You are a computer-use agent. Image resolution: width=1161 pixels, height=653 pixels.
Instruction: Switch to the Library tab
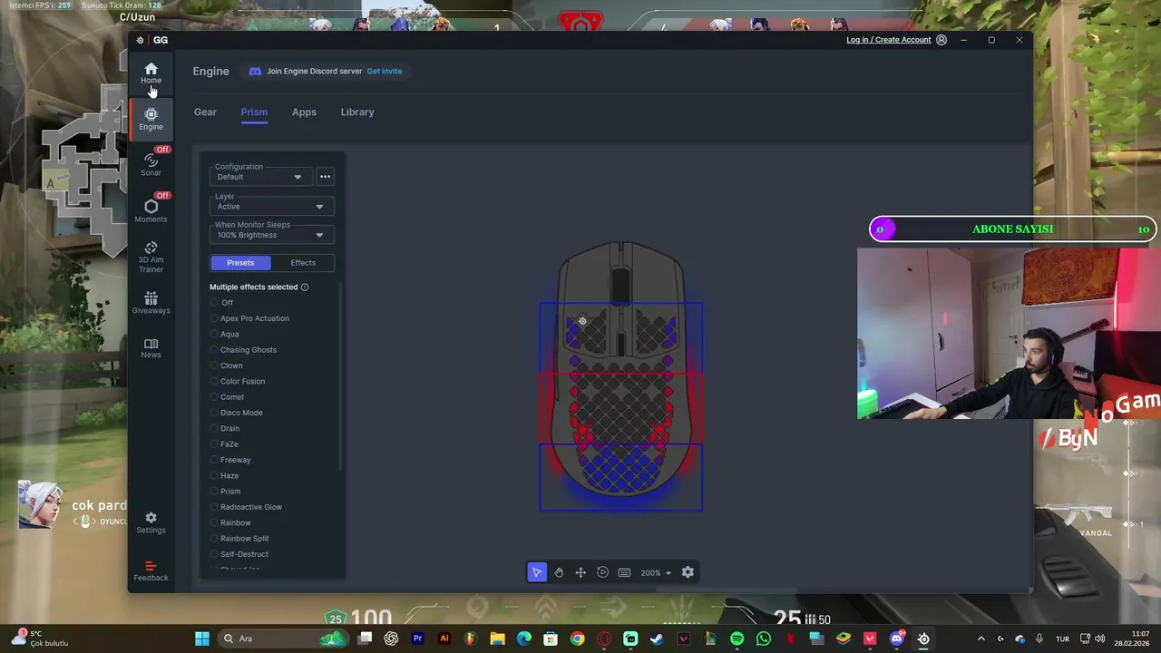click(x=357, y=112)
